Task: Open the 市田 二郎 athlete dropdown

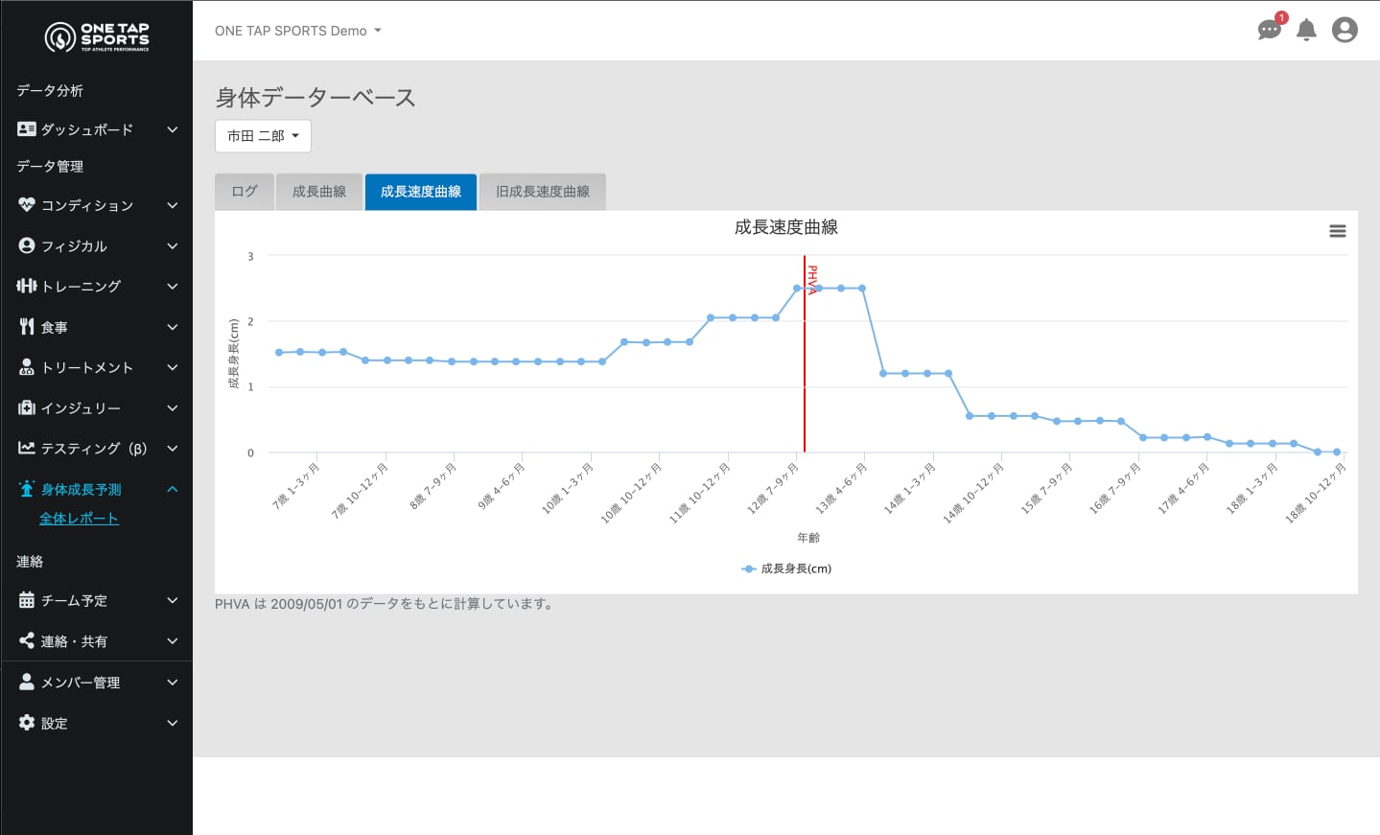Action: point(263,136)
